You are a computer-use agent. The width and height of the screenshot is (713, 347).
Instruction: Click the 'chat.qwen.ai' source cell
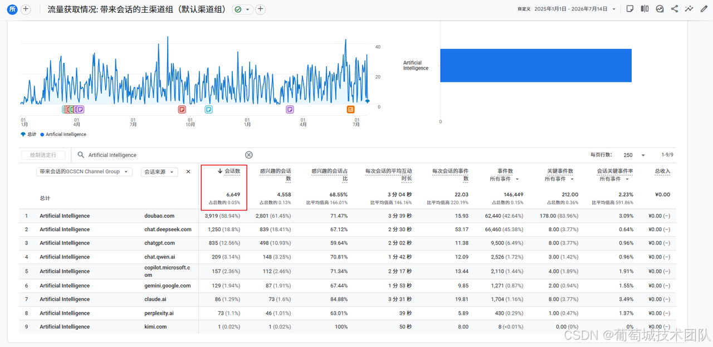[160, 257]
